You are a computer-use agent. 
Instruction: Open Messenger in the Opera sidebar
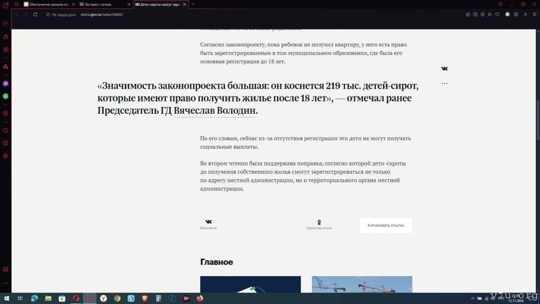coord(5,84)
